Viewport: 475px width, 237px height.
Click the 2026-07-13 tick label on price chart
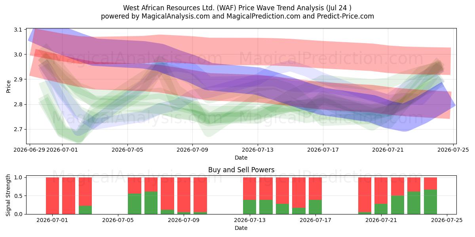coord(258,150)
